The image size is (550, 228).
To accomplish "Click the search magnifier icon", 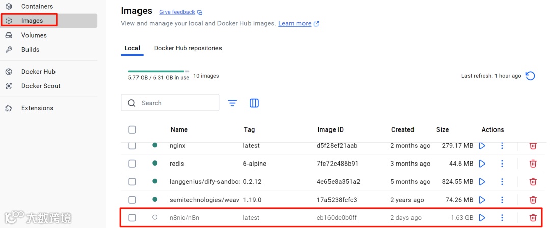I will coord(132,103).
